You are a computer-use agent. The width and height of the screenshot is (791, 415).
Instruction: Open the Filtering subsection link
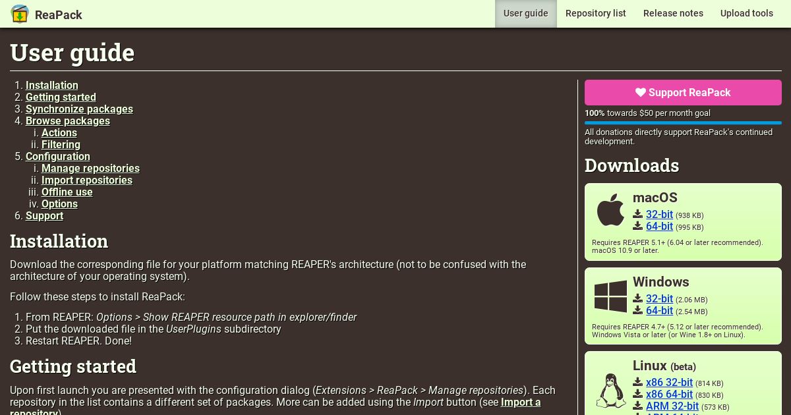61,144
